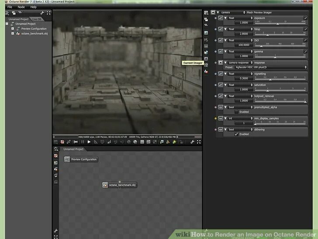The width and height of the screenshot is (318, 239).
Task: Select the Preview Configuration node in the graph
Action: click(81, 159)
